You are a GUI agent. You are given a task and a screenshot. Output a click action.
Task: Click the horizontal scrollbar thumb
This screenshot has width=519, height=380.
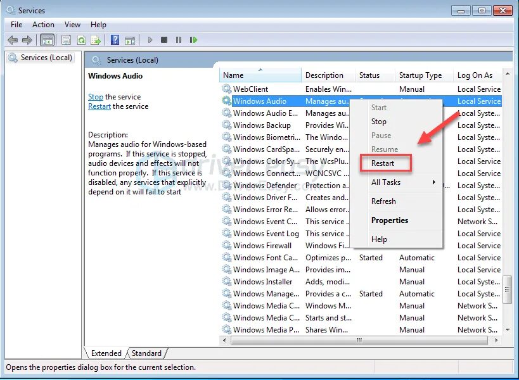(x=359, y=340)
